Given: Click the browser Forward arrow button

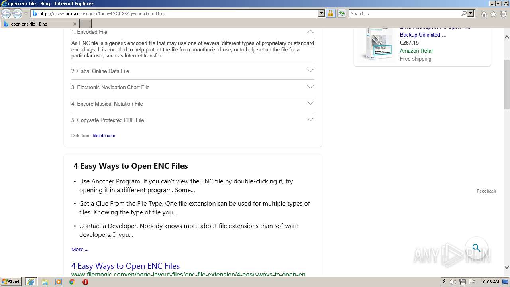Looking at the screenshot, I should point(17,14).
